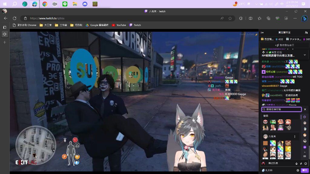Select the cat emote in frequently used
This screenshot has width=310, height=174.
[288, 128]
